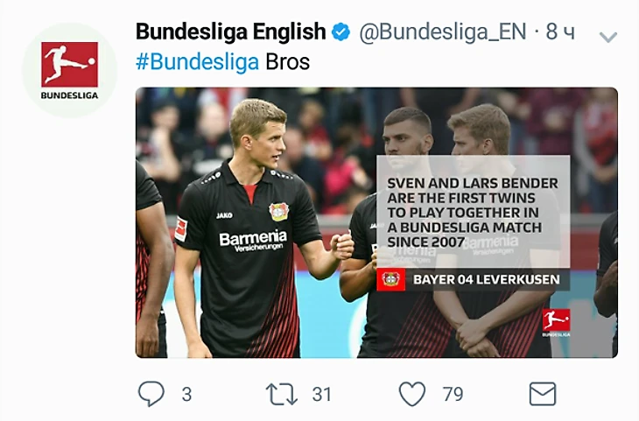639x421 pixels.
Task: Open the #Bundesliga hashtag
Action: click(x=197, y=62)
